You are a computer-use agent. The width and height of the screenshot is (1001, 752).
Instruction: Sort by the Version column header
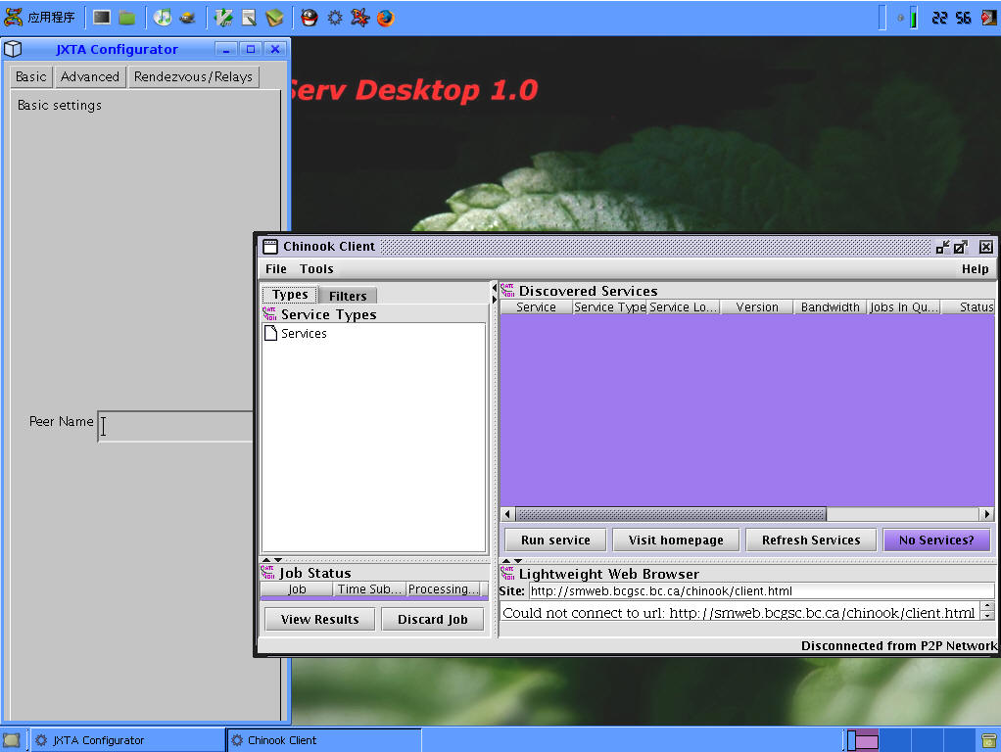tap(757, 307)
